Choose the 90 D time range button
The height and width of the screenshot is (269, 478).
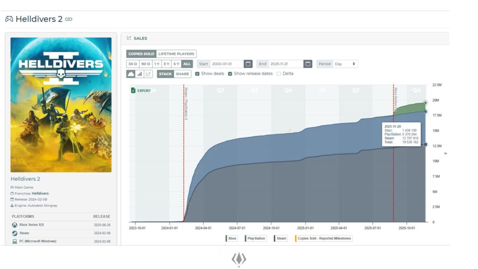(x=145, y=64)
